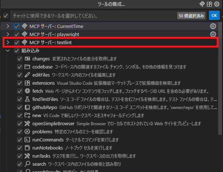This screenshot has width=223, height=172.
Task: Click the githubRepo repository icon
Action: [27, 107]
